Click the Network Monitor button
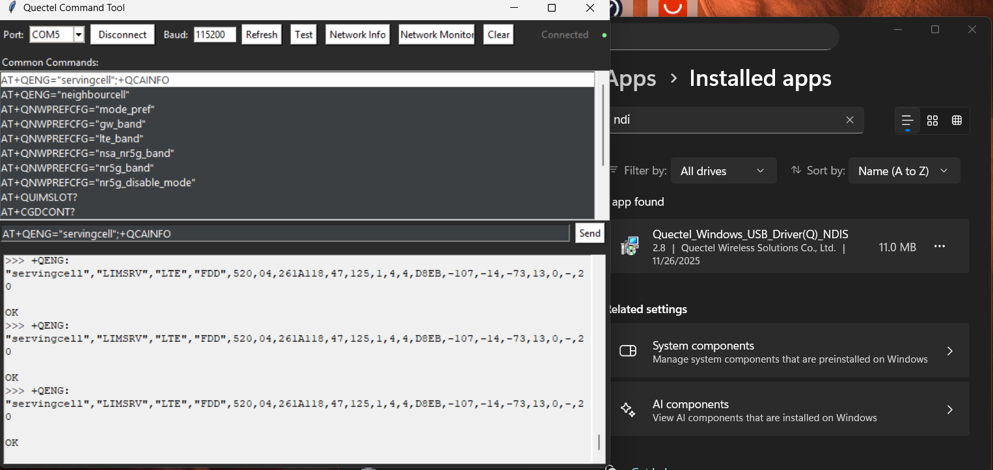This screenshot has height=470, width=993. 437,35
